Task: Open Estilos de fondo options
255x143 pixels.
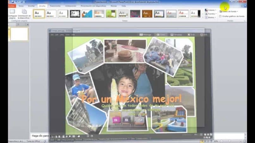Action: click(229, 11)
